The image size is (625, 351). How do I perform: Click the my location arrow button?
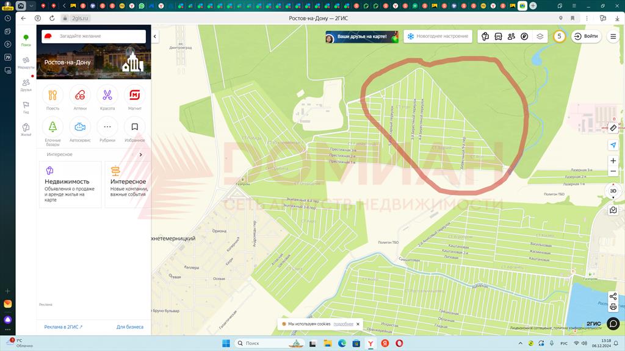(x=613, y=145)
